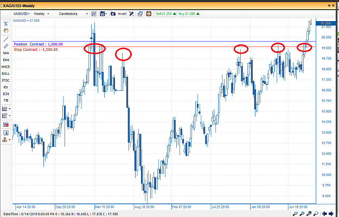Screen dimensions: 339x217
Task: Click the Jun 19 20:00 time axis label
Action: pyautogui.click(x=298, y=207)
